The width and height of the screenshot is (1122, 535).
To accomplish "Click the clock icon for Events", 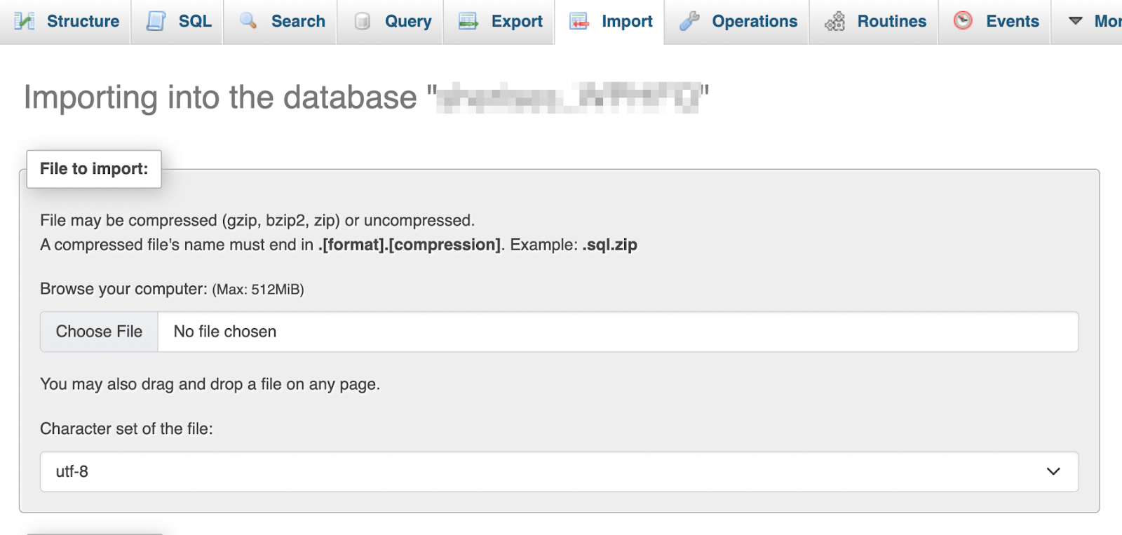I will click(x=963, y=21).
